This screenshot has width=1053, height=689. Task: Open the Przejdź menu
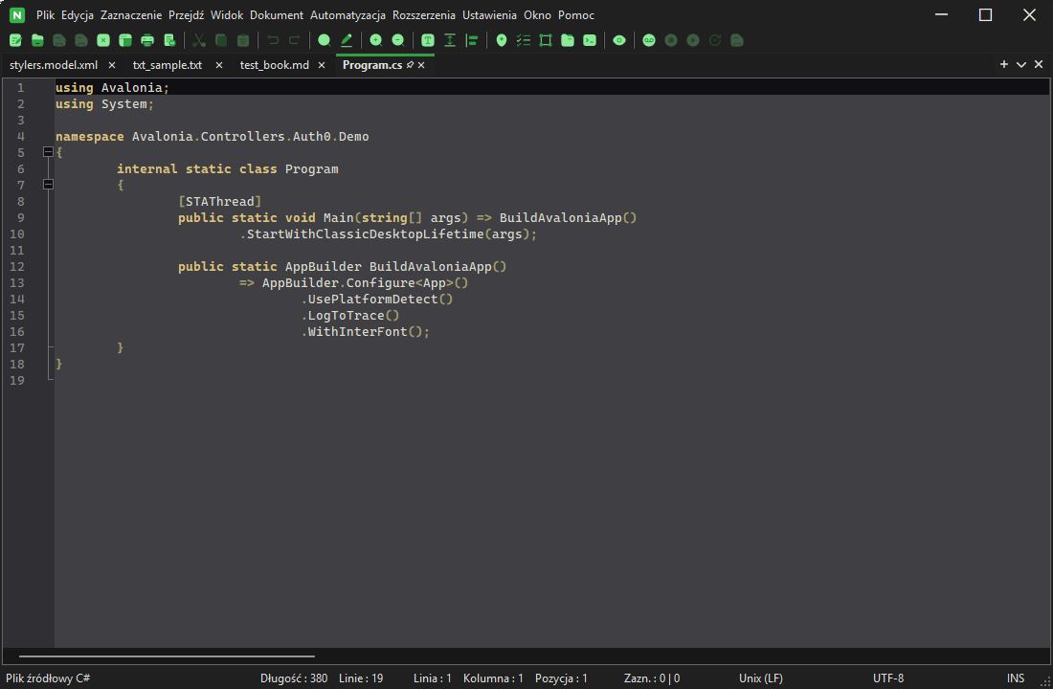coord(186,14)
